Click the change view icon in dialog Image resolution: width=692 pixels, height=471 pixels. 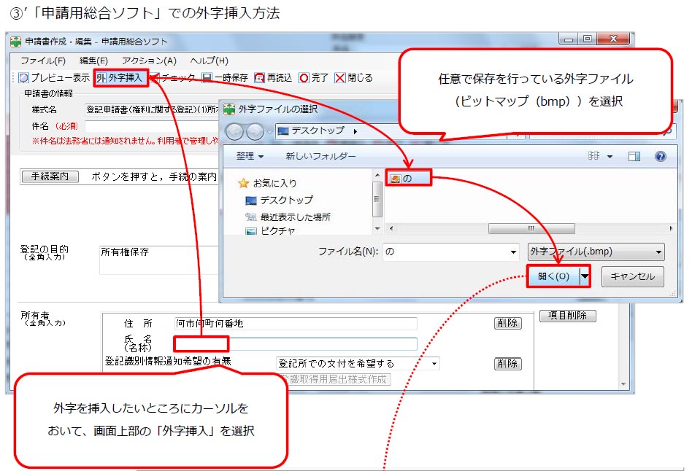pyautogui.click(x=593, y=156)
